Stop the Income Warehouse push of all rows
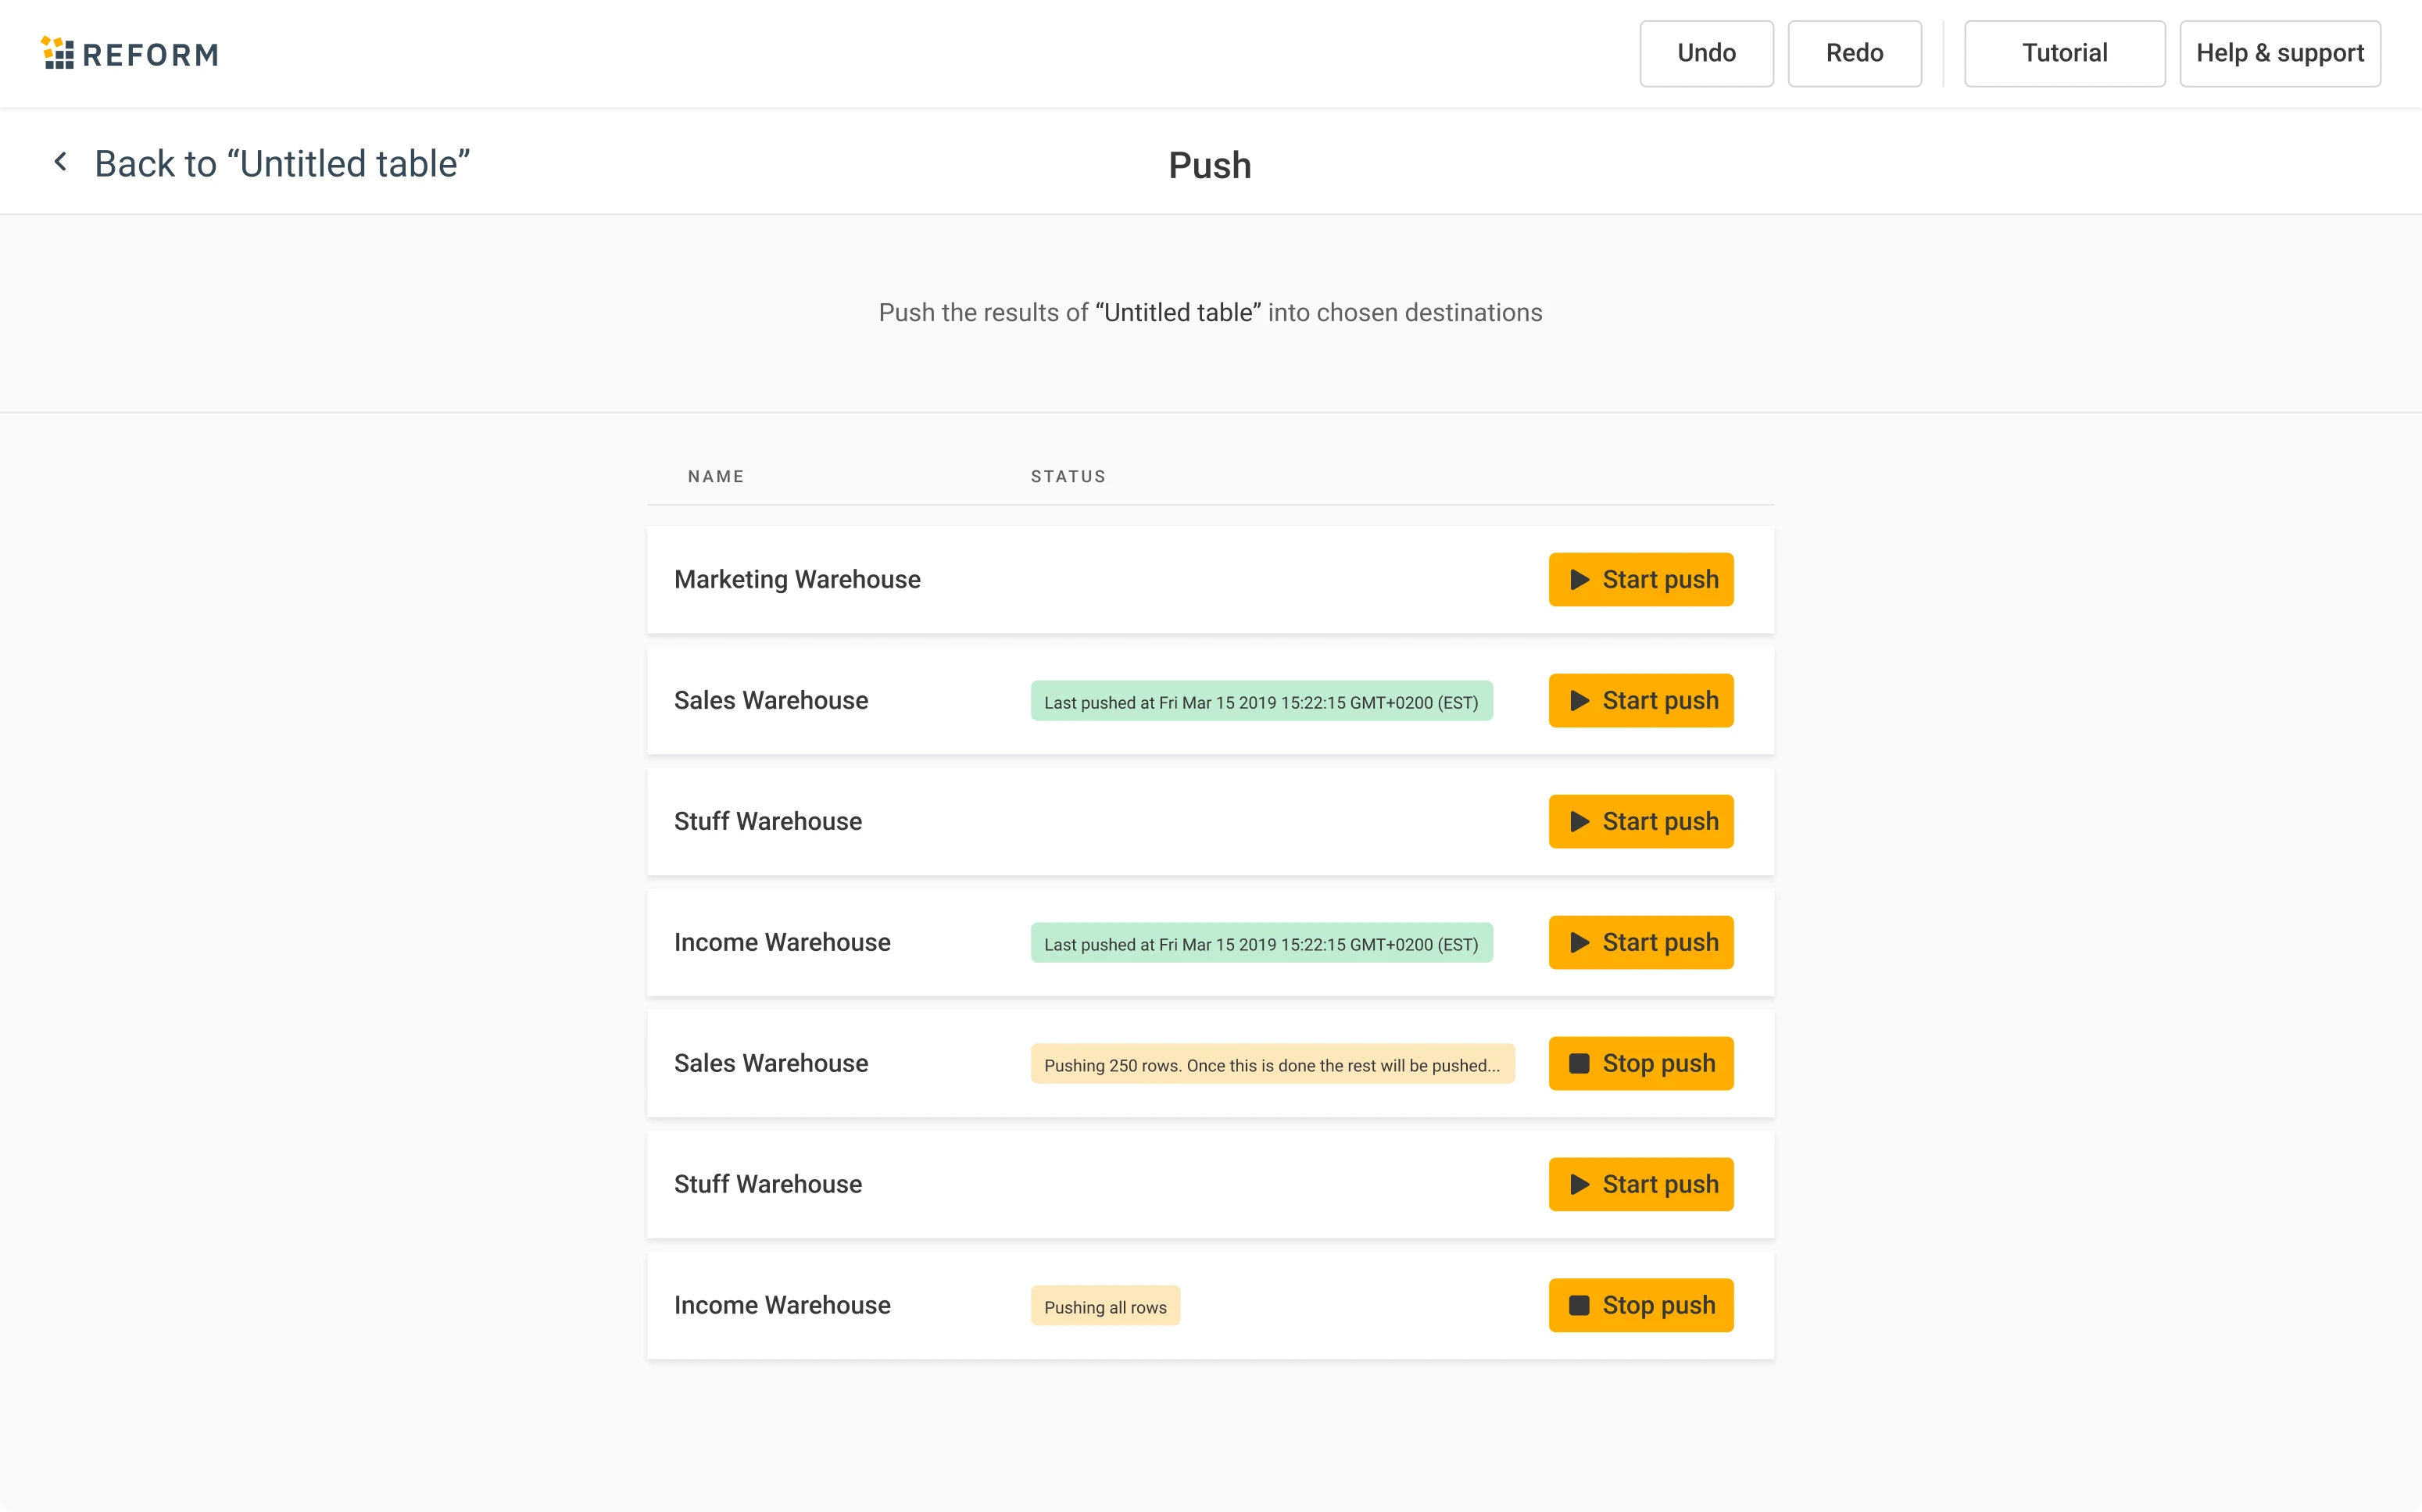The image size is (2422, 1512). coord(1640,1305)
